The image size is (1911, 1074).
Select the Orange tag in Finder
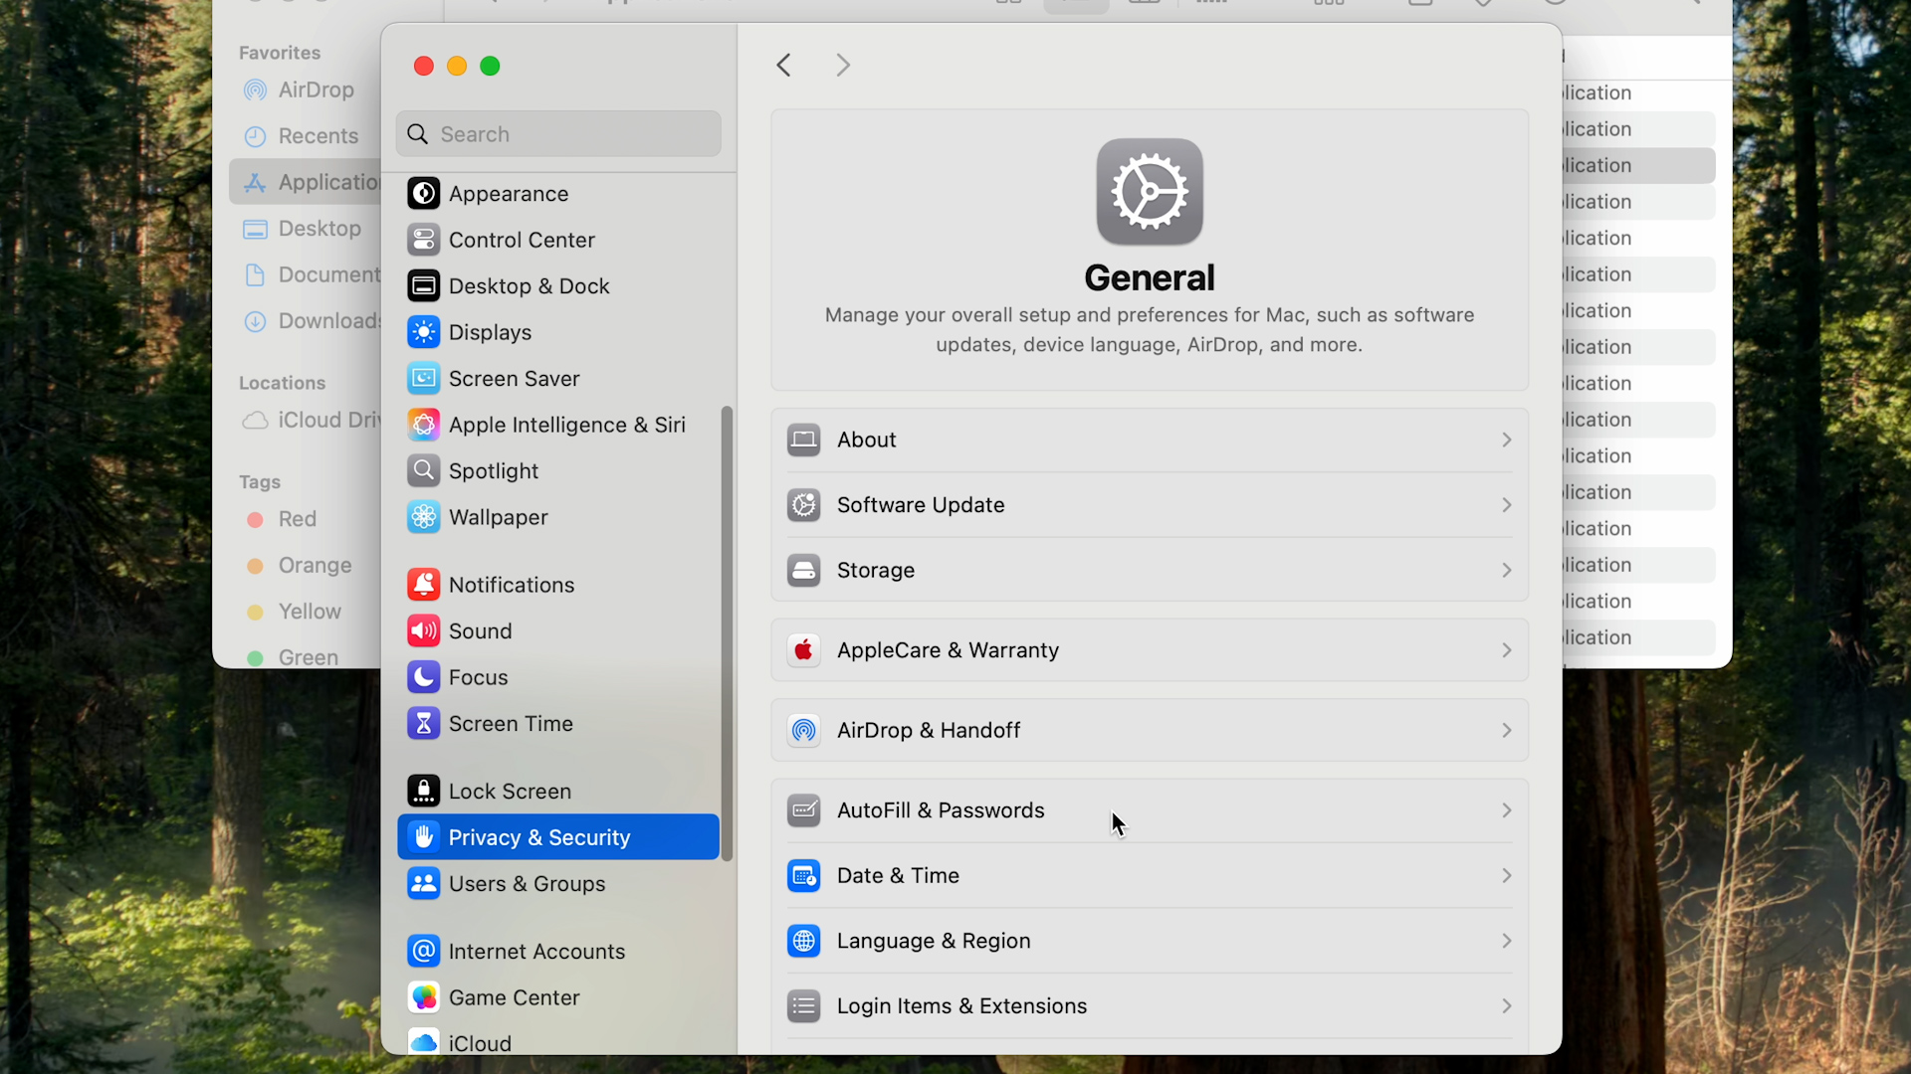pyautogui.click(x=299, y=565)
